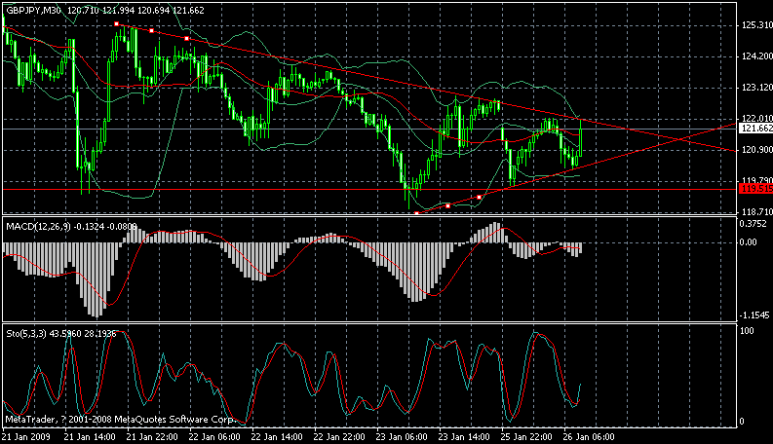
Task: Click the 25 Jan 22:00 time label
Action: [526, 437]
